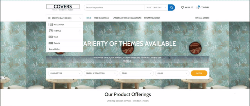The height and width of the screenshot is (106, 250).
Task: Click the Carpets pattern category icon
Action: point(51,43)
